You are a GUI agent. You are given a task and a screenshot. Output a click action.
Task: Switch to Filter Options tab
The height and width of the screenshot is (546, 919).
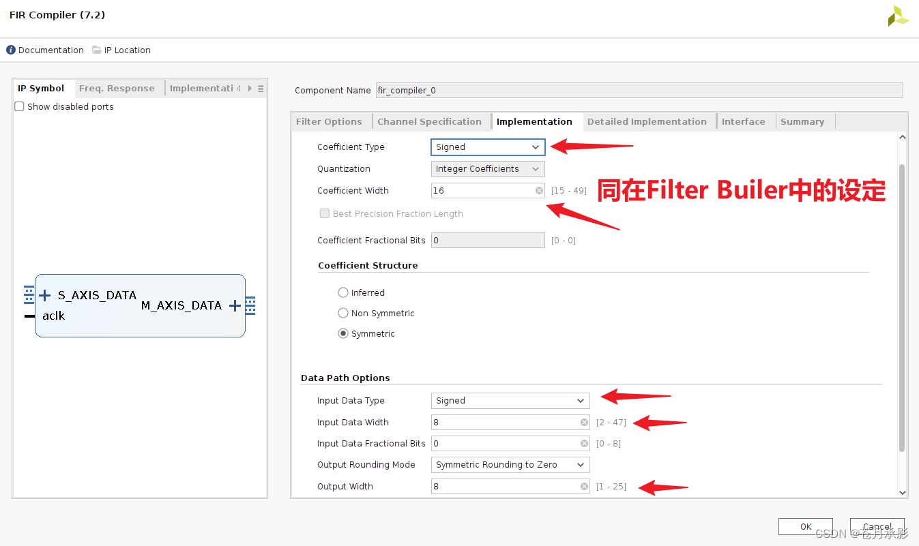[329, 121]
